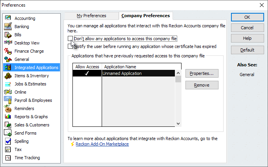Click the lightning bolt Marketplace icon
The width and height of the screenshot is (268, 167).
tap(72, 144)
